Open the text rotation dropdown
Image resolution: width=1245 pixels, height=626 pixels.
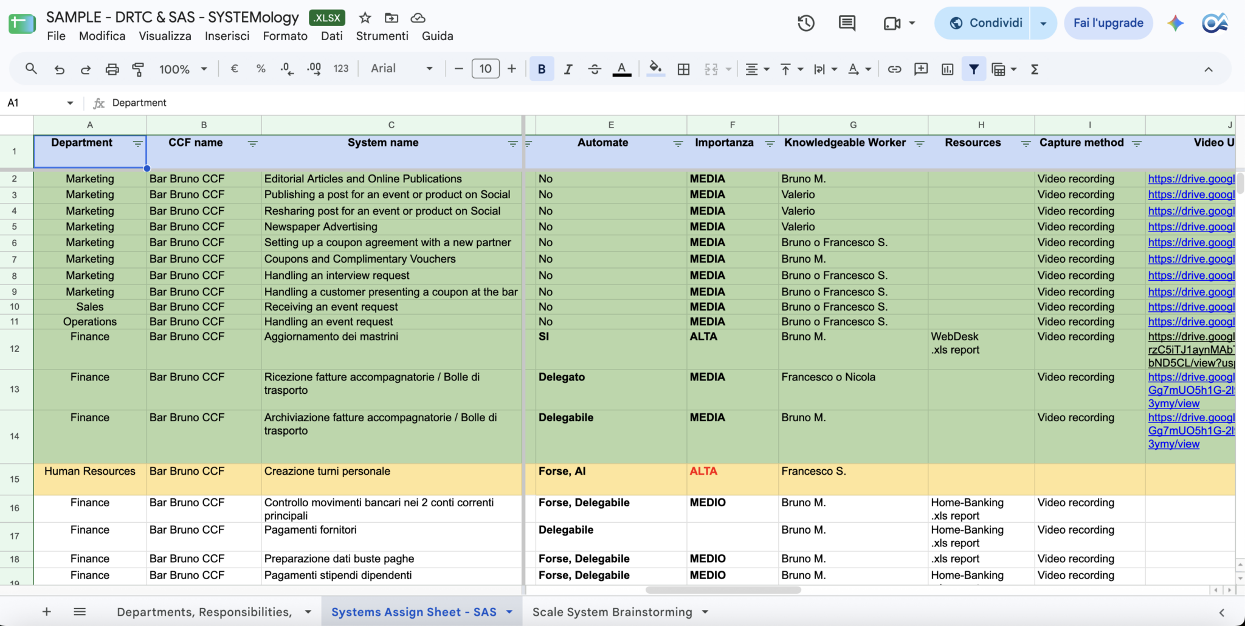click(x=860, y=69)
